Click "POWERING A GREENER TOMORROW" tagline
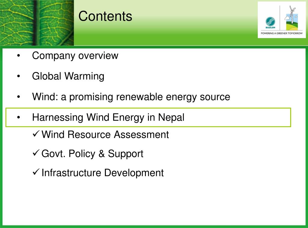 282,33
